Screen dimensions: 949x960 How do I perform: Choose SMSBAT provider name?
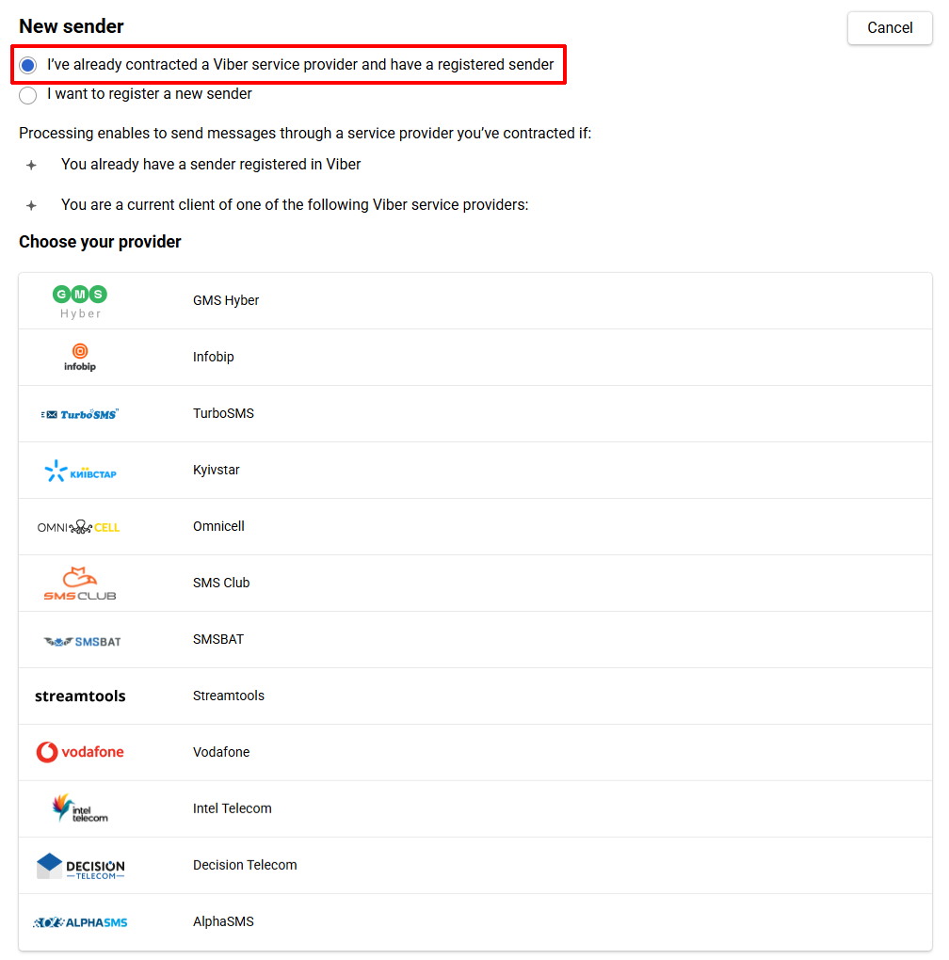[218, 639]
